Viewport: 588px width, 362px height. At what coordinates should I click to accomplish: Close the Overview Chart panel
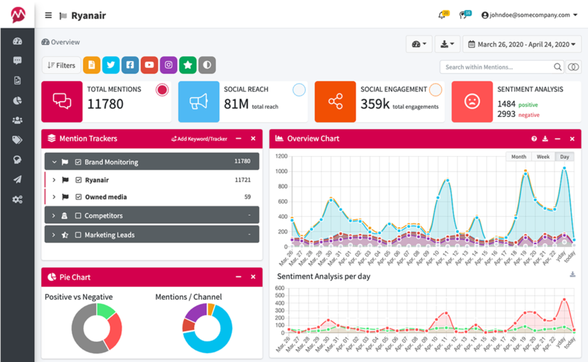pos(572,139)
